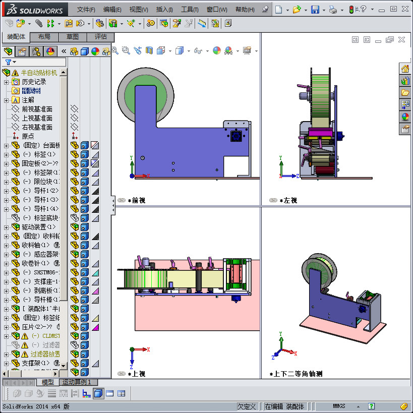Click the Apply Scene icon

pos(228,50)
